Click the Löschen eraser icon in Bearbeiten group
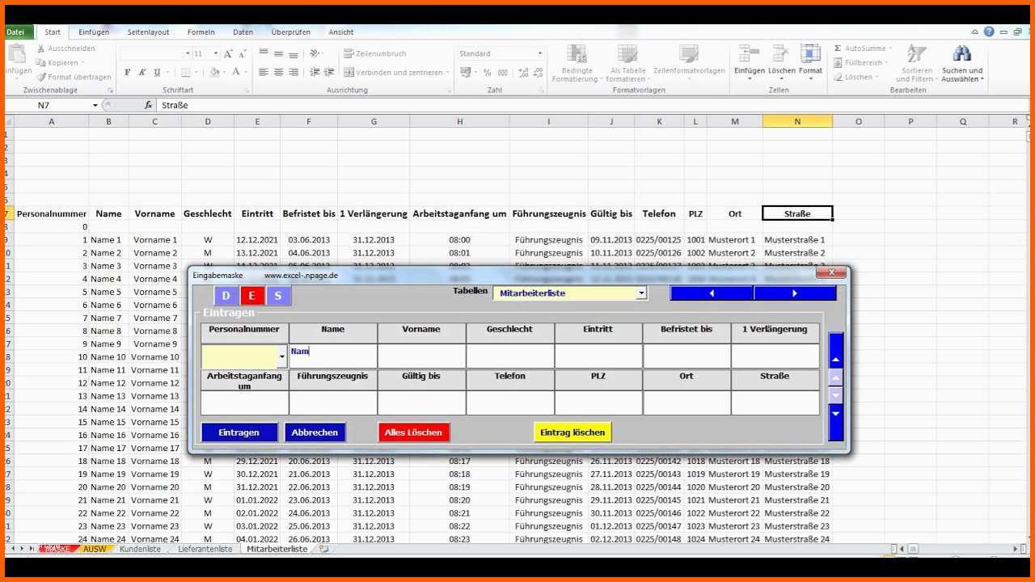The image size is (1035, 582). (838, 77)
